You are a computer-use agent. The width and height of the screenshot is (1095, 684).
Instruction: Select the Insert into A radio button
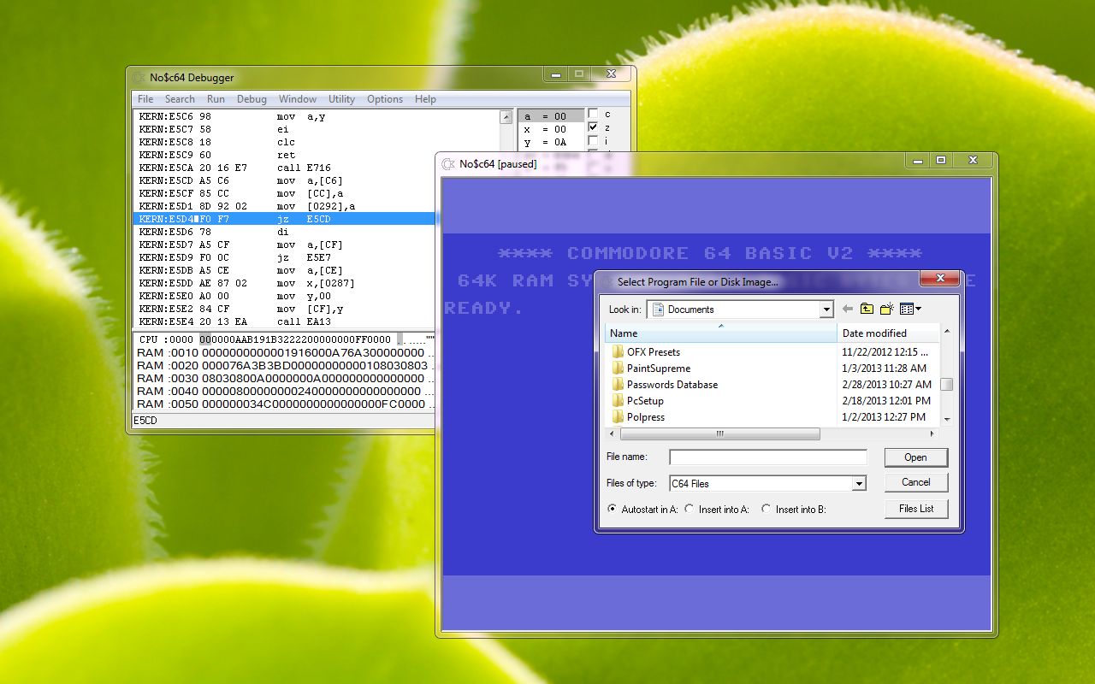(689, 509)
